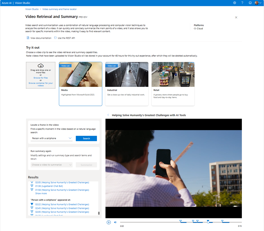Viewport: 264px width, 231px height.
Task: Click Browse for files link
Action: pos(41,78)
